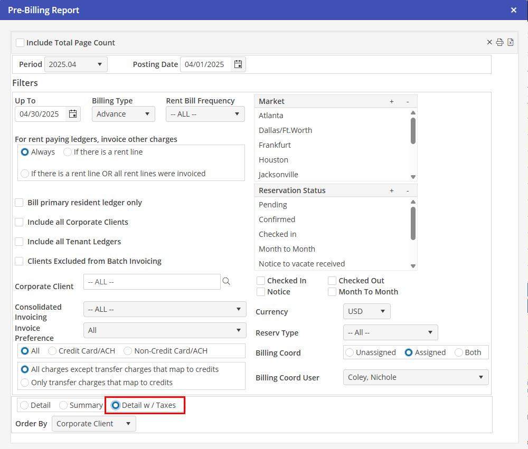Click the Market list scrollbar down arrow
The image size is (528, 449).
click(413, 177)
